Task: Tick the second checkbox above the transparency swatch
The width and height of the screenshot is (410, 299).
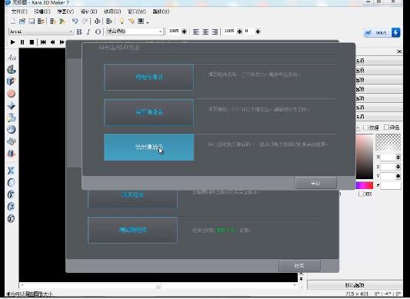Action: pyautogui.click(x=386, y=128)
